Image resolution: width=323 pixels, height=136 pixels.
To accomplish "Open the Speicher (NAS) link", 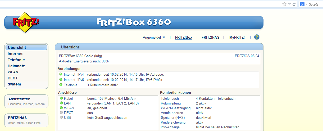I will (x=173, y=117).
